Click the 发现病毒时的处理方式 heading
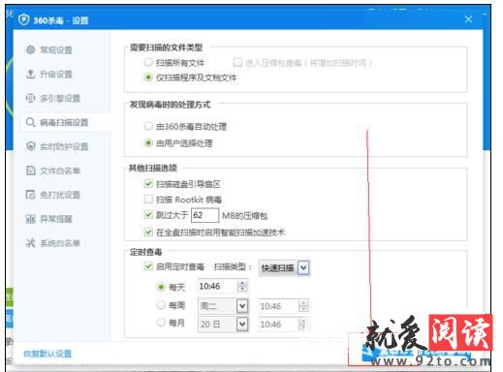The width and height of the screenshot is (503, 372). 170,105
